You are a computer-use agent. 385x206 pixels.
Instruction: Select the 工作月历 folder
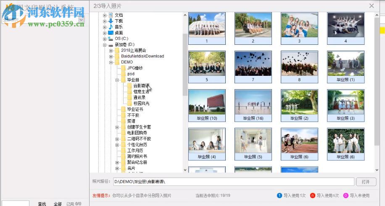click(x=135, y=150)
